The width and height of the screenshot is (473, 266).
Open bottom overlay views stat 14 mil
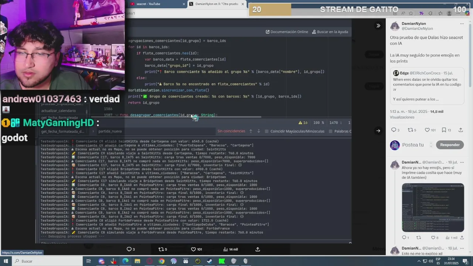click(231, 249)
